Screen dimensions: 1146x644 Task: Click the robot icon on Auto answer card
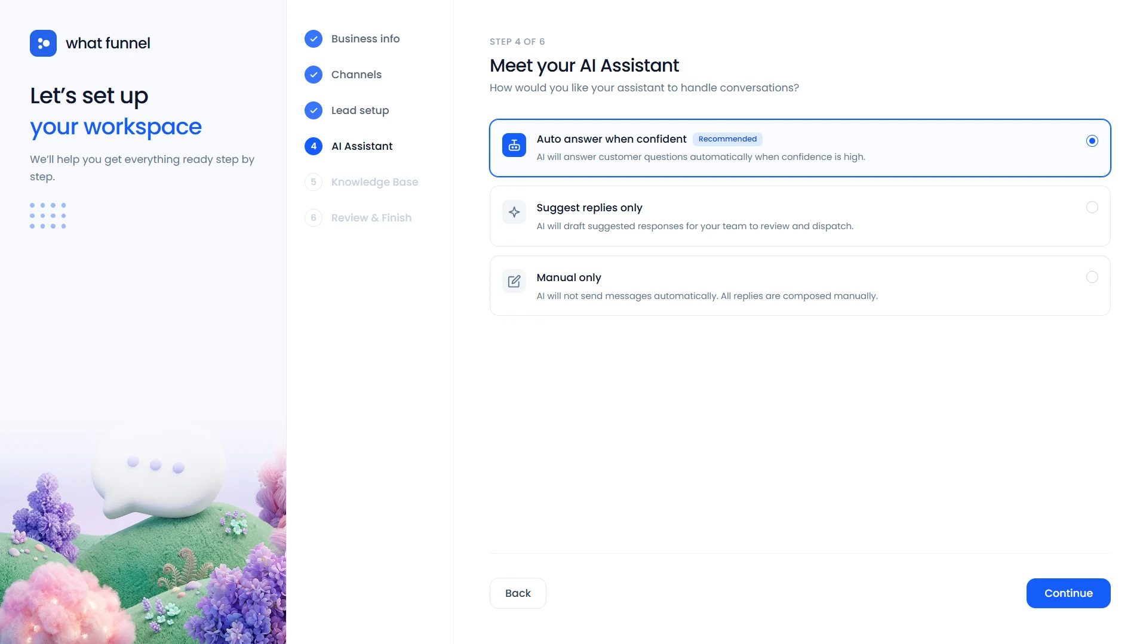tap(514, 145)
